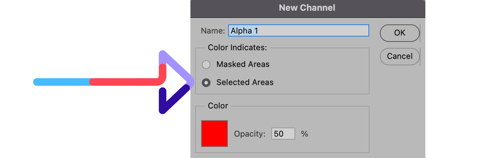502x158 pixels.
Task: Click the lavender upper arrowhead stroke
Action: pos(176,65)
